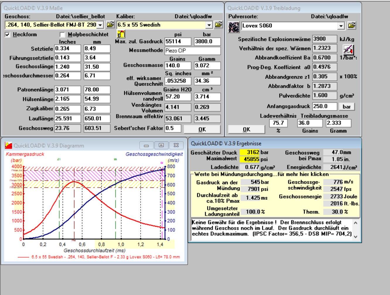This screenshot has width=390, height=295.
Task: Click the yellow pressure gauge icon below Kaliber
Action: pos(121,34)
